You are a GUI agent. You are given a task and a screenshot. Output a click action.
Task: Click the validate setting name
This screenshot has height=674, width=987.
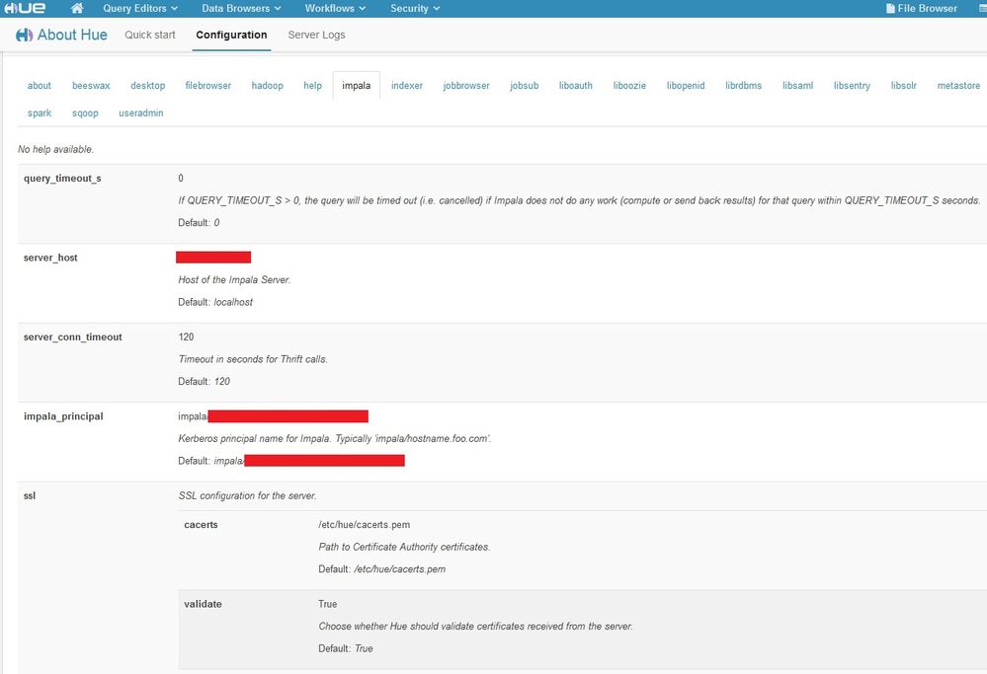click(203, 604)
